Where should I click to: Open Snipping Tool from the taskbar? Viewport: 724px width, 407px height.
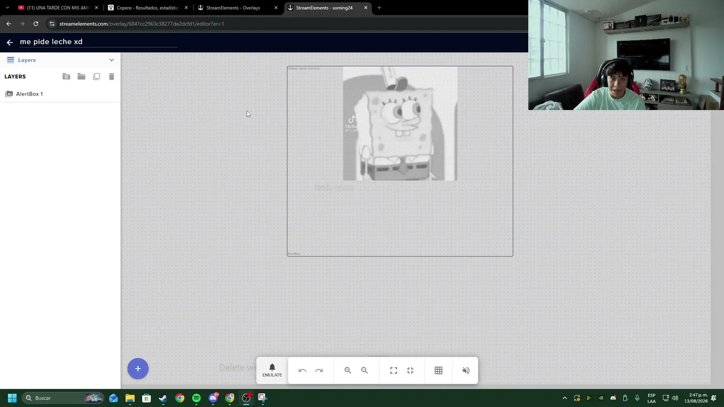point(262,398)
